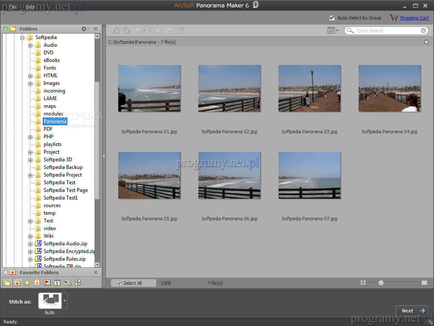This screenshot has height=326, width=434.
Task: Click the info icon beside Panorama Maker 6
Action: (x=256, y=5)
